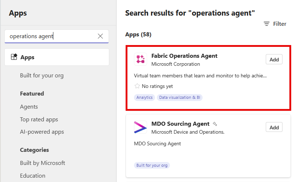Click the Analytics tag
This screenshot has width=297, height=182.
coord(145,97)
